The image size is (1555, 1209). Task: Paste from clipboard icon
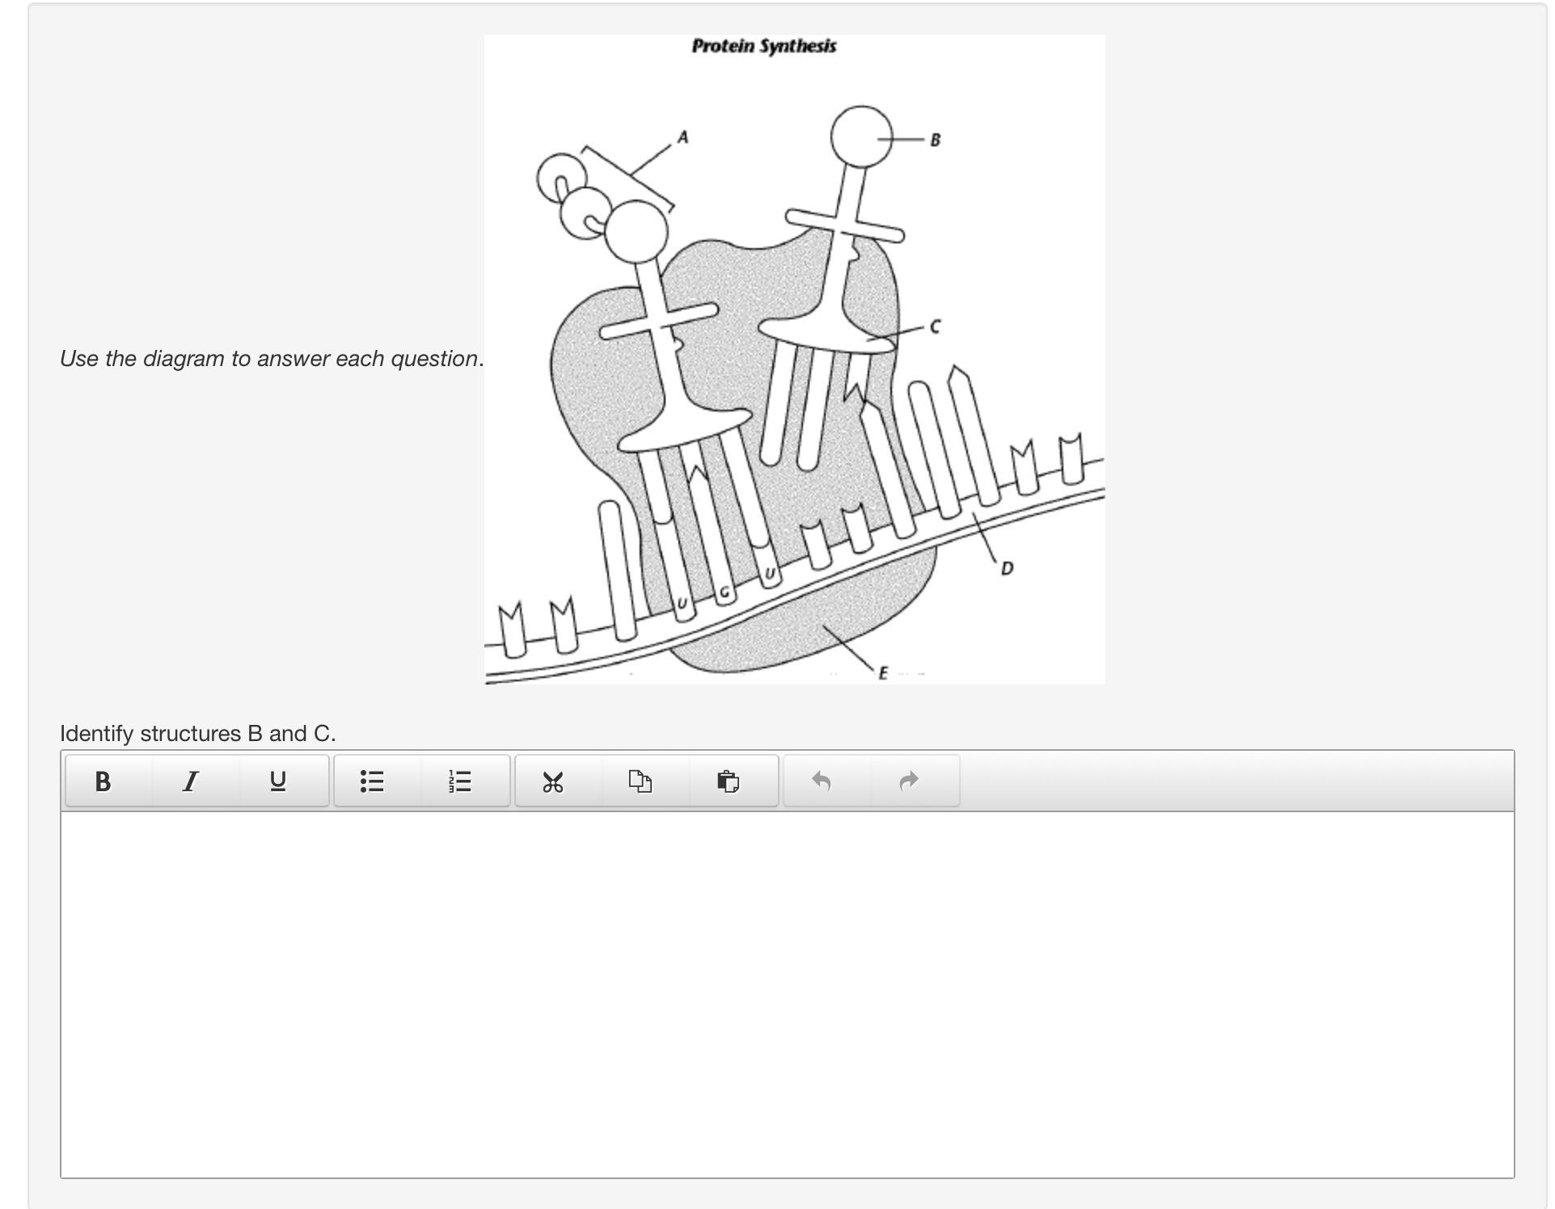point(728,781)
